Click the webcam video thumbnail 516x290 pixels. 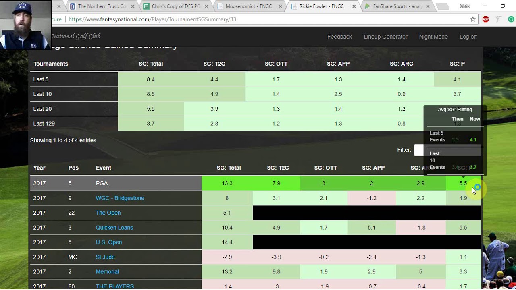pos(26,25)
